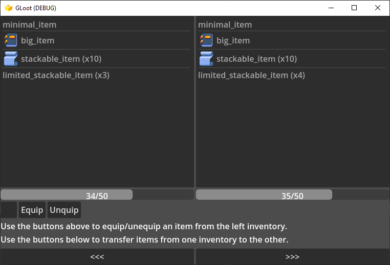The image size is (390, 265).
Task: Select stackable_item (x10) label in right list
Action: coord(257,59)
